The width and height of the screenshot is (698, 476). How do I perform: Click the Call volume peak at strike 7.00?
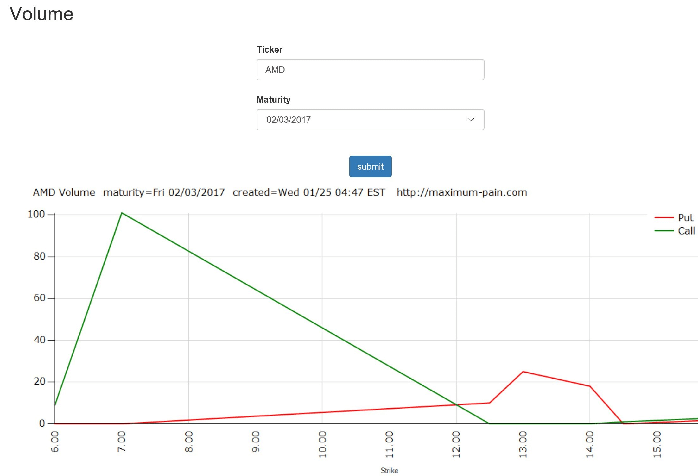[x=122, y=213]
